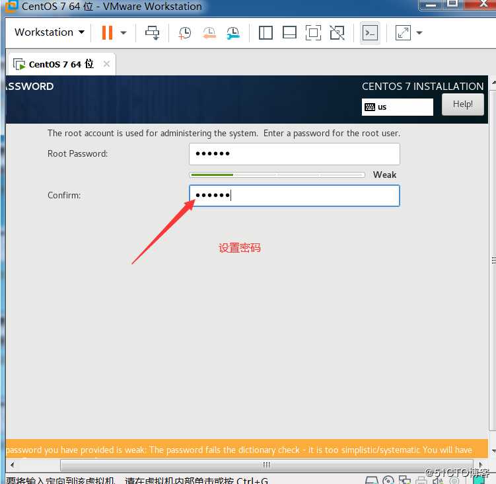Image resolution: width=496 pixels, height=484 pixels.
Task: Focus the Confirm password field
Action: click(295, 196)
